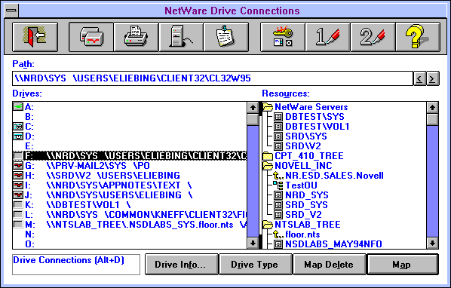Select the G: \\PRV-MAIL2\SYS \PO row
Image resolution: width=451 pixels, height=288 pixels.
pyautogui.click(x=130, y=166)
